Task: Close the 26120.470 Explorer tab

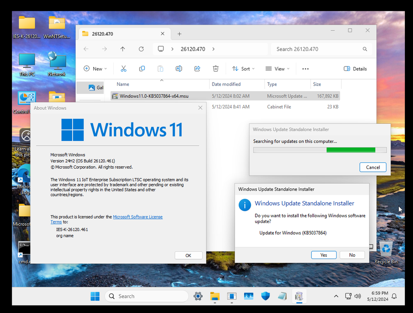Action: (163, 34)
